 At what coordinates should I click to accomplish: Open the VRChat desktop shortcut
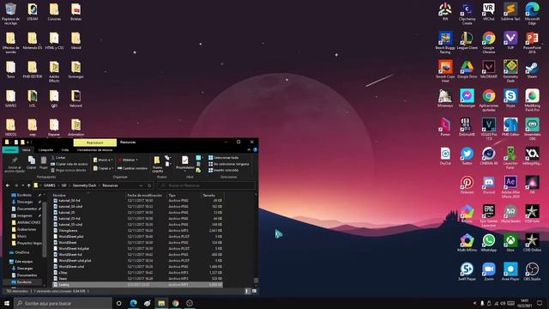click(488, 12)
